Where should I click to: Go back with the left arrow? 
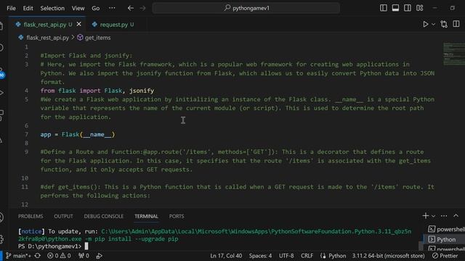click(131, 8)
